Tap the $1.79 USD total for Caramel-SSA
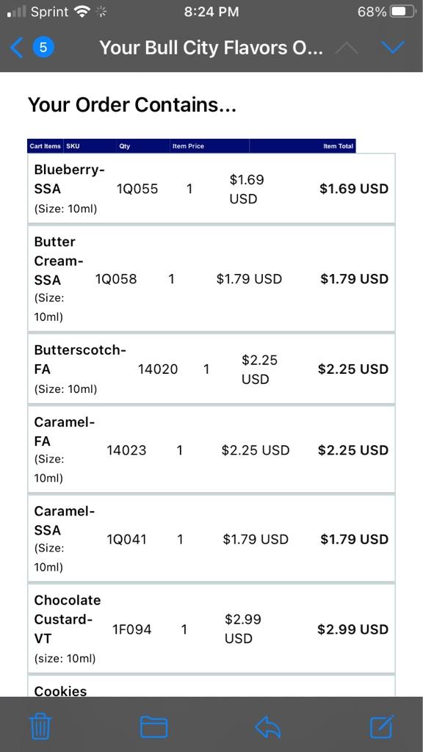 (354, 539)
